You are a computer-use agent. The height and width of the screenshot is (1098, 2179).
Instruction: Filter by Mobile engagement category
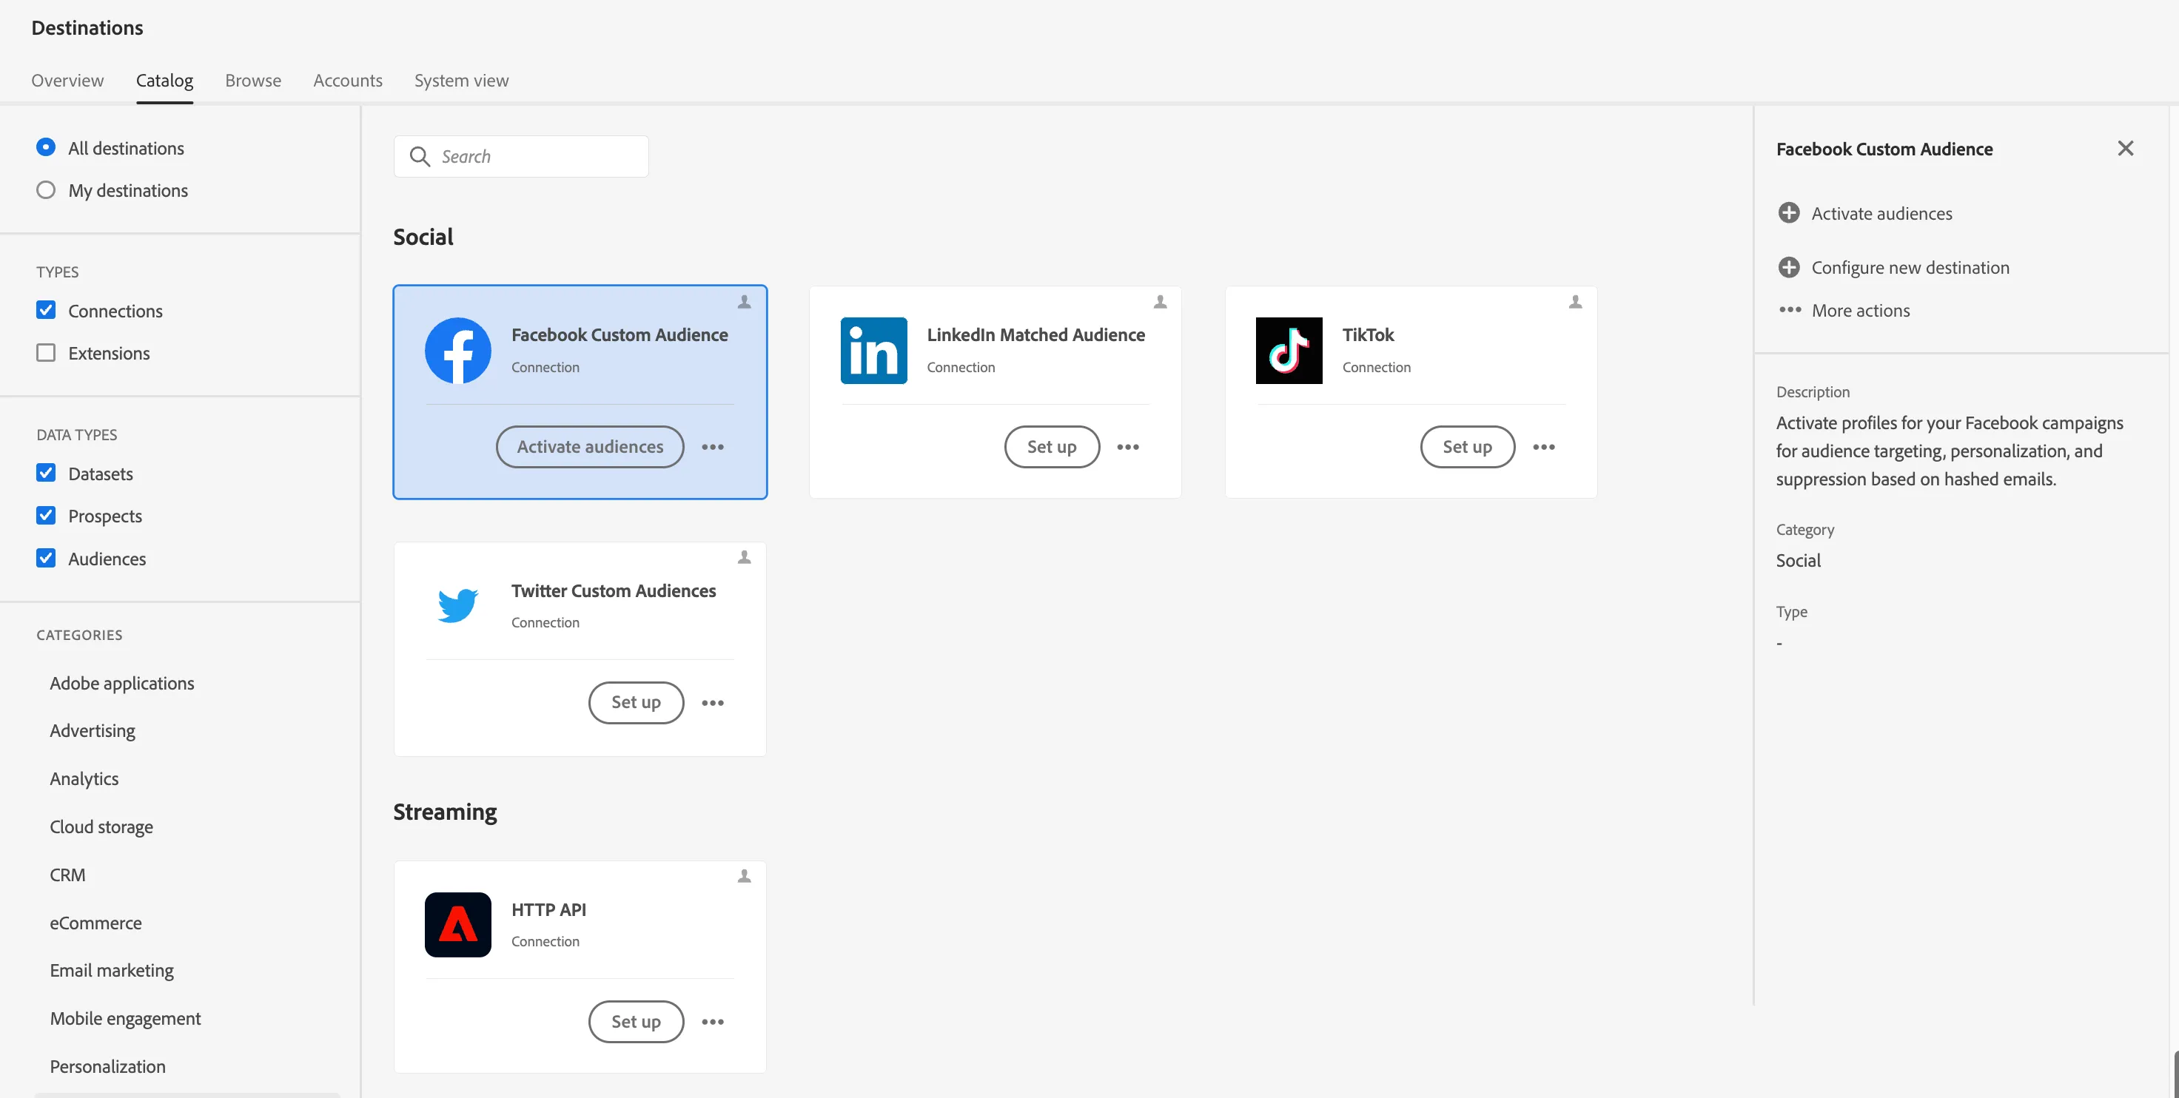click(x=125, y=1019)
